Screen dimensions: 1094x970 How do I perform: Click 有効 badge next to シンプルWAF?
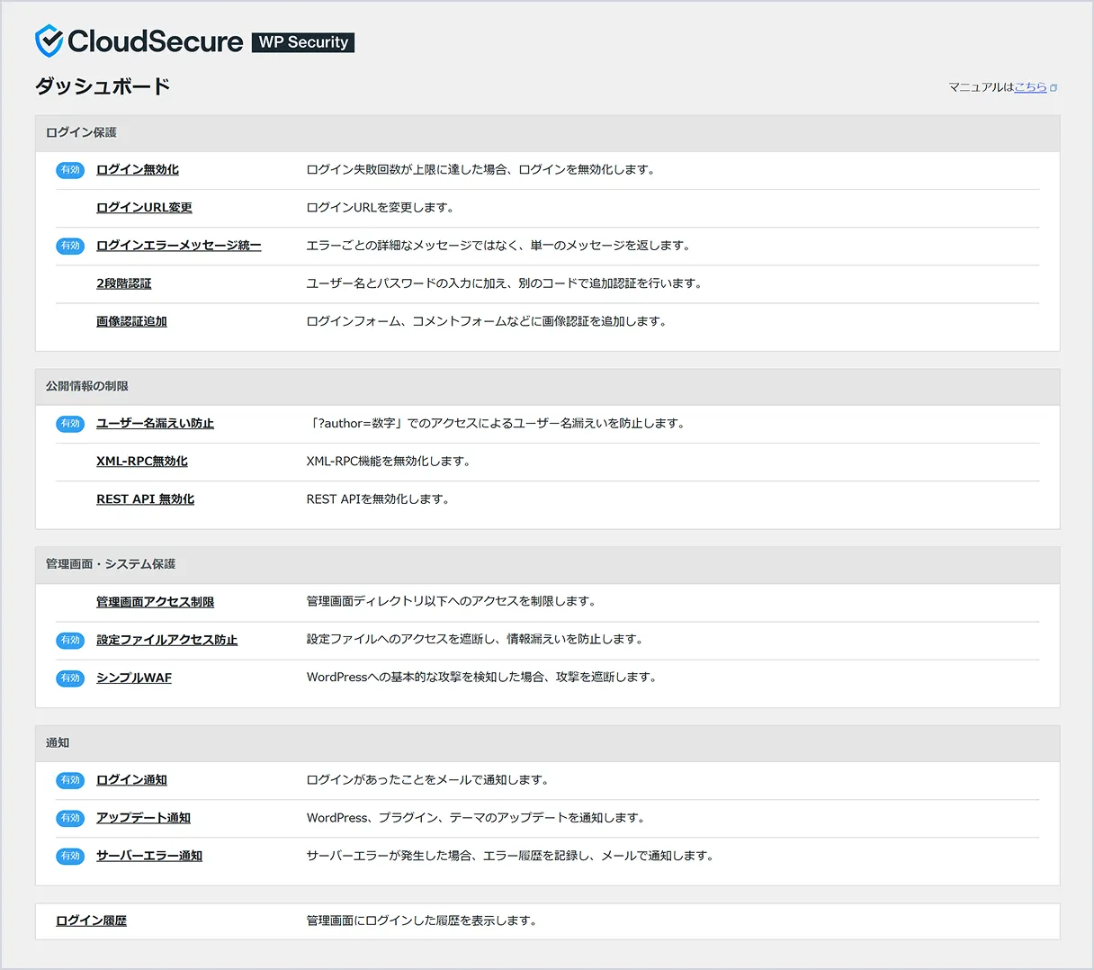(70, 678)
